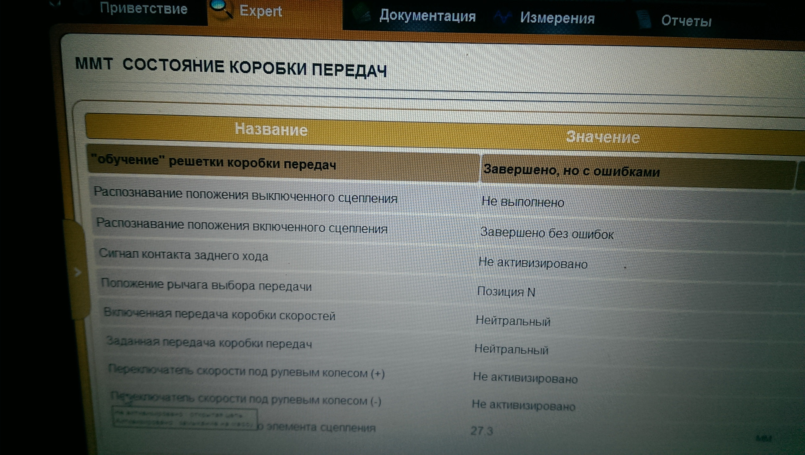This screenshot has width=805, height=455.
Task: Click the magnifier icon beside Expert
Action: [x=221, y=9]
